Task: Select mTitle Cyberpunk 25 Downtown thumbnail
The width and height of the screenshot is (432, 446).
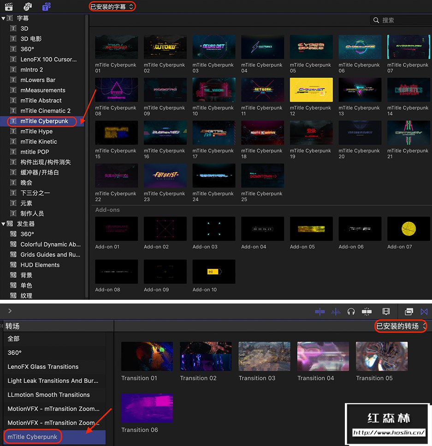Action: 262,176
